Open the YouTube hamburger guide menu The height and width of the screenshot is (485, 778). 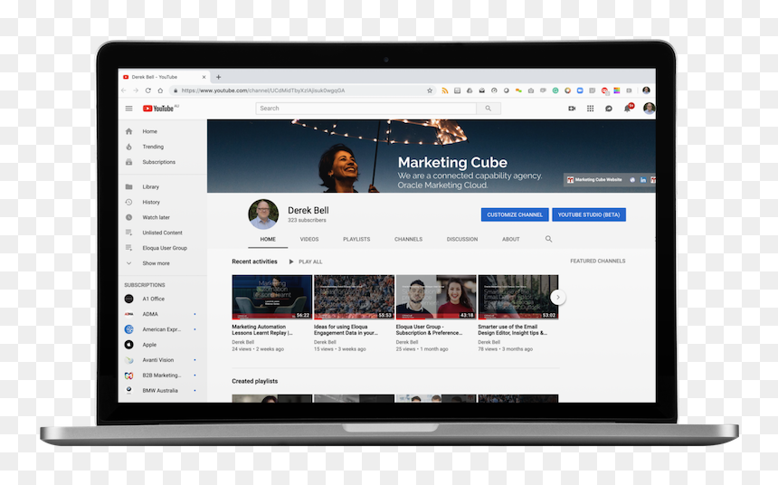[129, 109]
